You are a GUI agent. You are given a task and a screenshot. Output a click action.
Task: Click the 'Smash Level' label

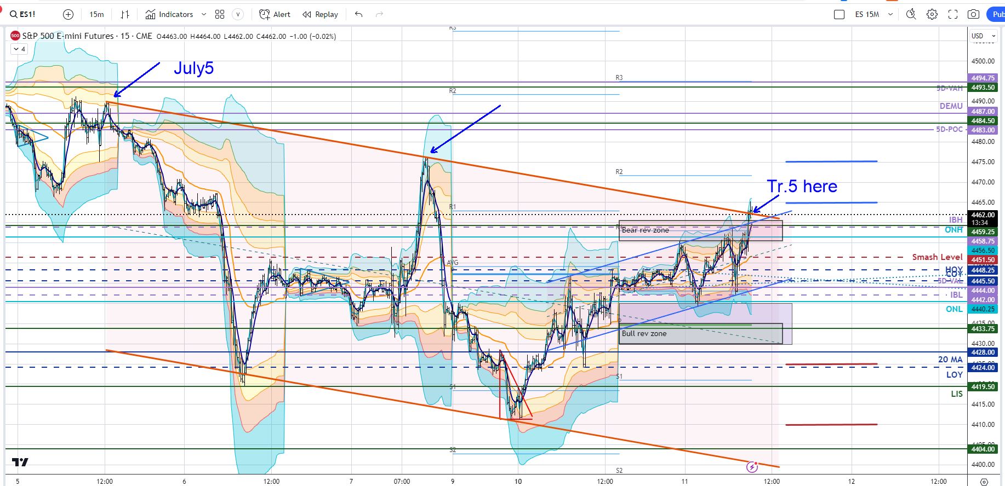click(x=937, y=257)
